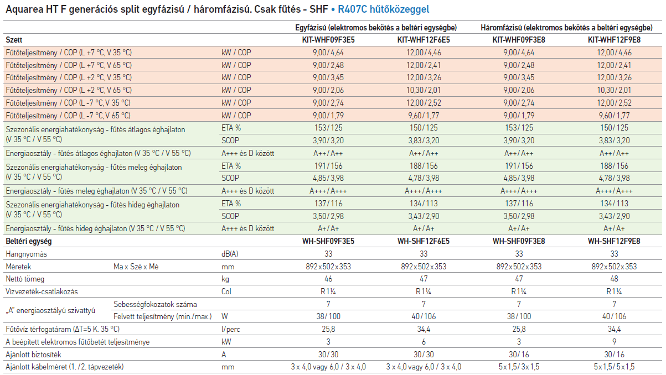
Task: Click 9,60/1,77 value under KIT-WHF12F6E5
Action: (x=424, y=116)
